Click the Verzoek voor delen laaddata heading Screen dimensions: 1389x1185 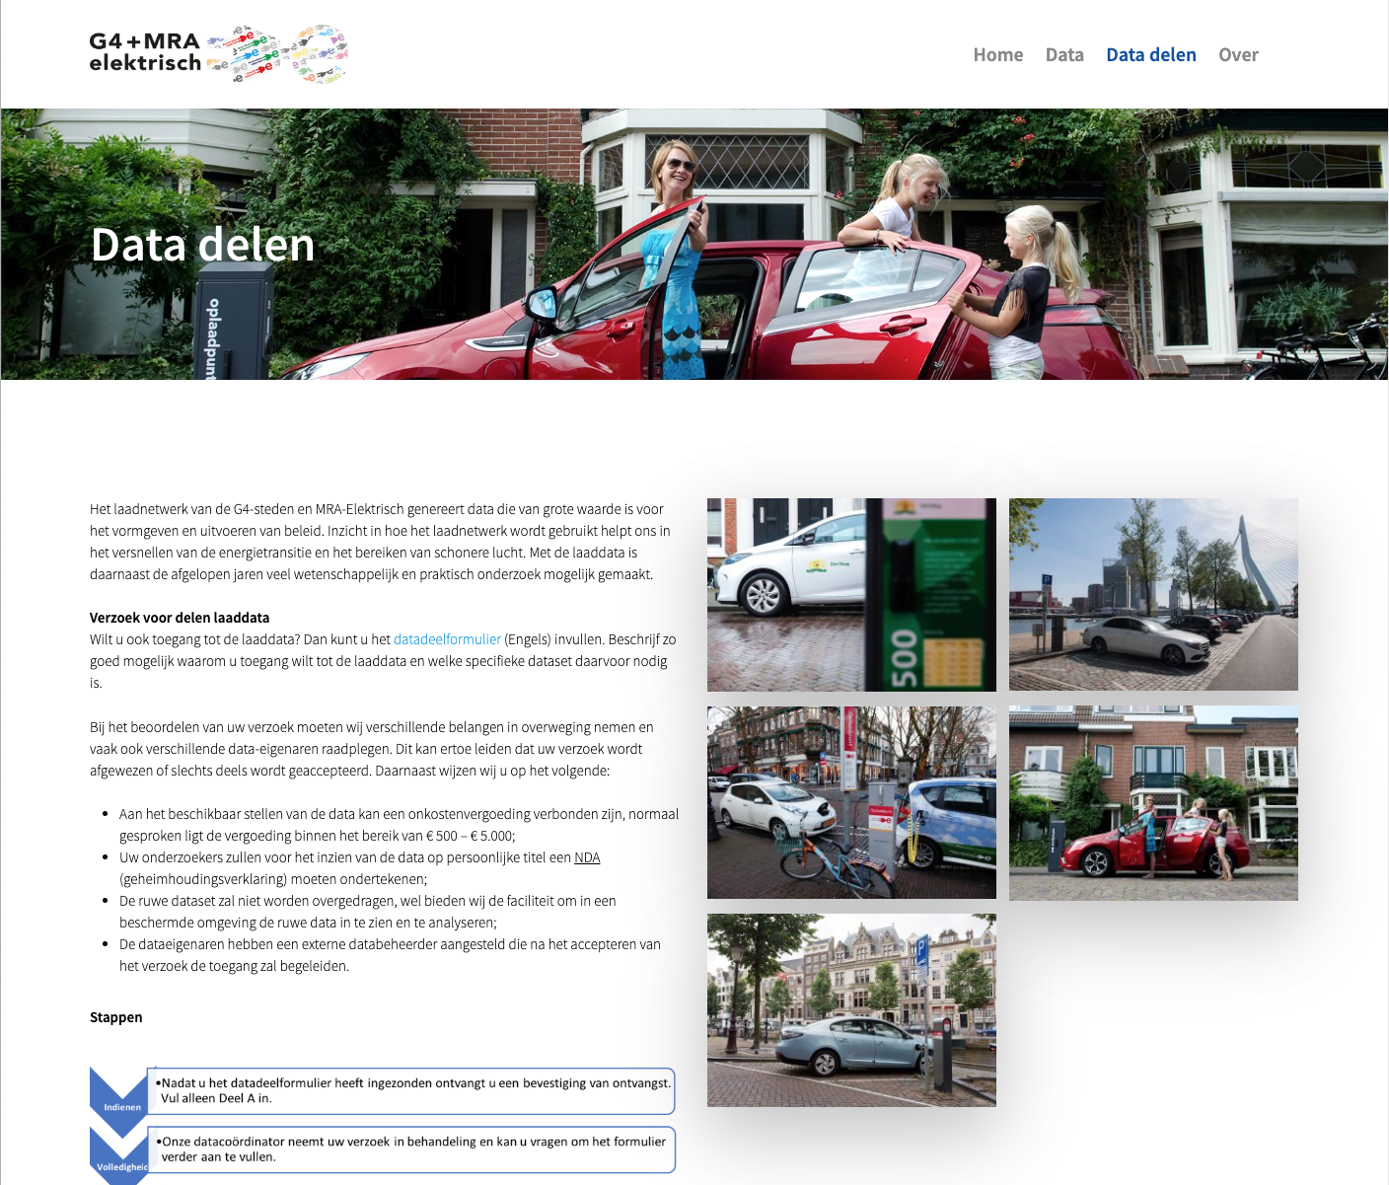[180, 618]
